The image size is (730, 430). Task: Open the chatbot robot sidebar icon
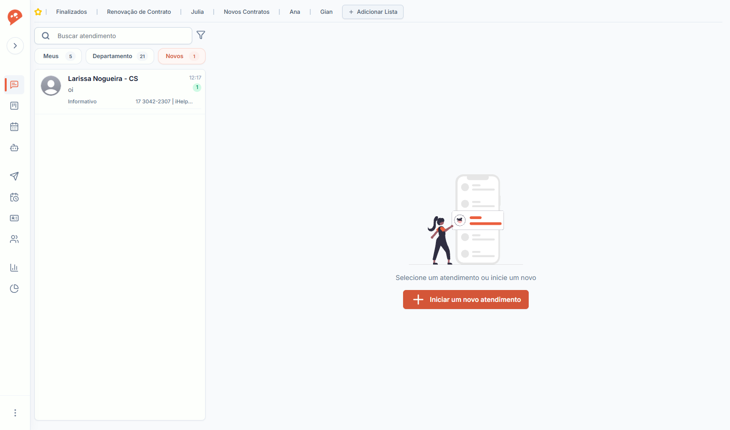(x=14, y=148)
